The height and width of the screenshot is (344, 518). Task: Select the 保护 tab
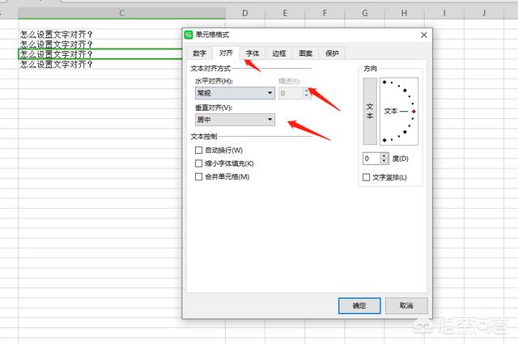(332, 53)
